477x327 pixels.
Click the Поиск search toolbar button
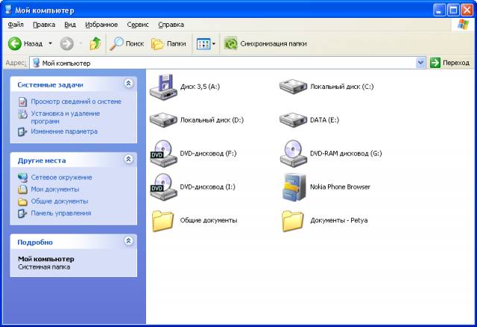coord(127,44)
